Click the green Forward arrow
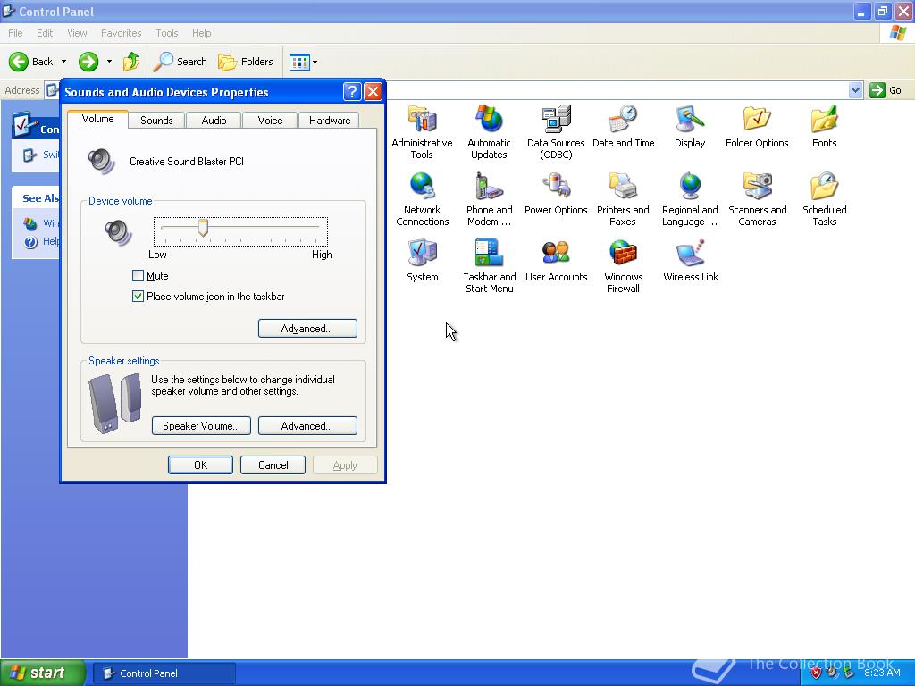This screenshot has width=915, height=686. pos(88,62)
